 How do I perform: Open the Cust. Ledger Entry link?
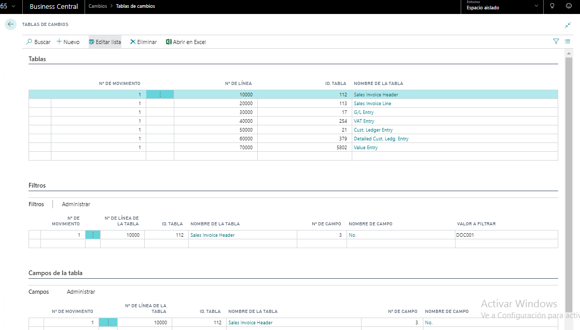(x=373, y=130)
